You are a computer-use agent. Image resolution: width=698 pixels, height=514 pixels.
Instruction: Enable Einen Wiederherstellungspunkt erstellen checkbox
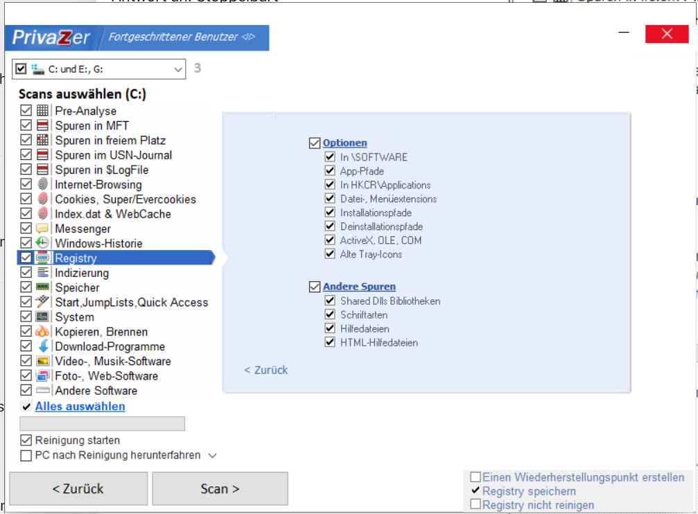475,477
